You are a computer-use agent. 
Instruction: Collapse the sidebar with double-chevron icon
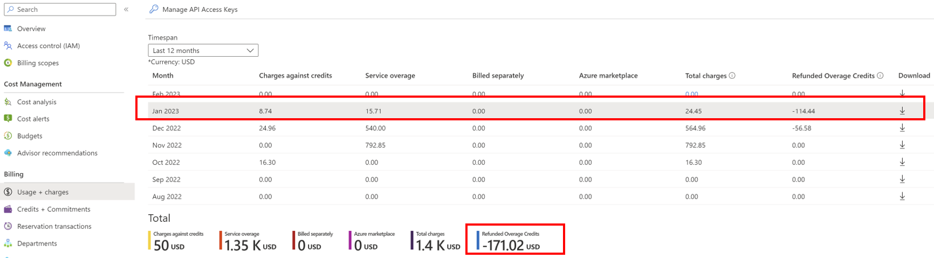126,9
